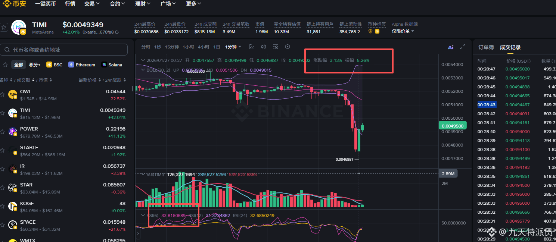Open the chart display settings icon
This screenshot has width=556, height=242.
point(276,47)
